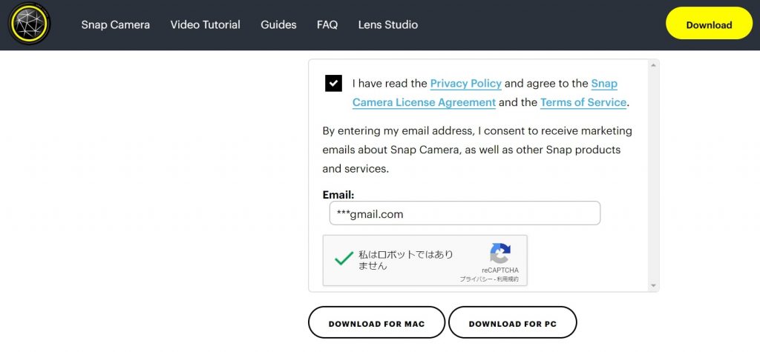Click the scrollbar up arrow in agreement box

(653, 65)
